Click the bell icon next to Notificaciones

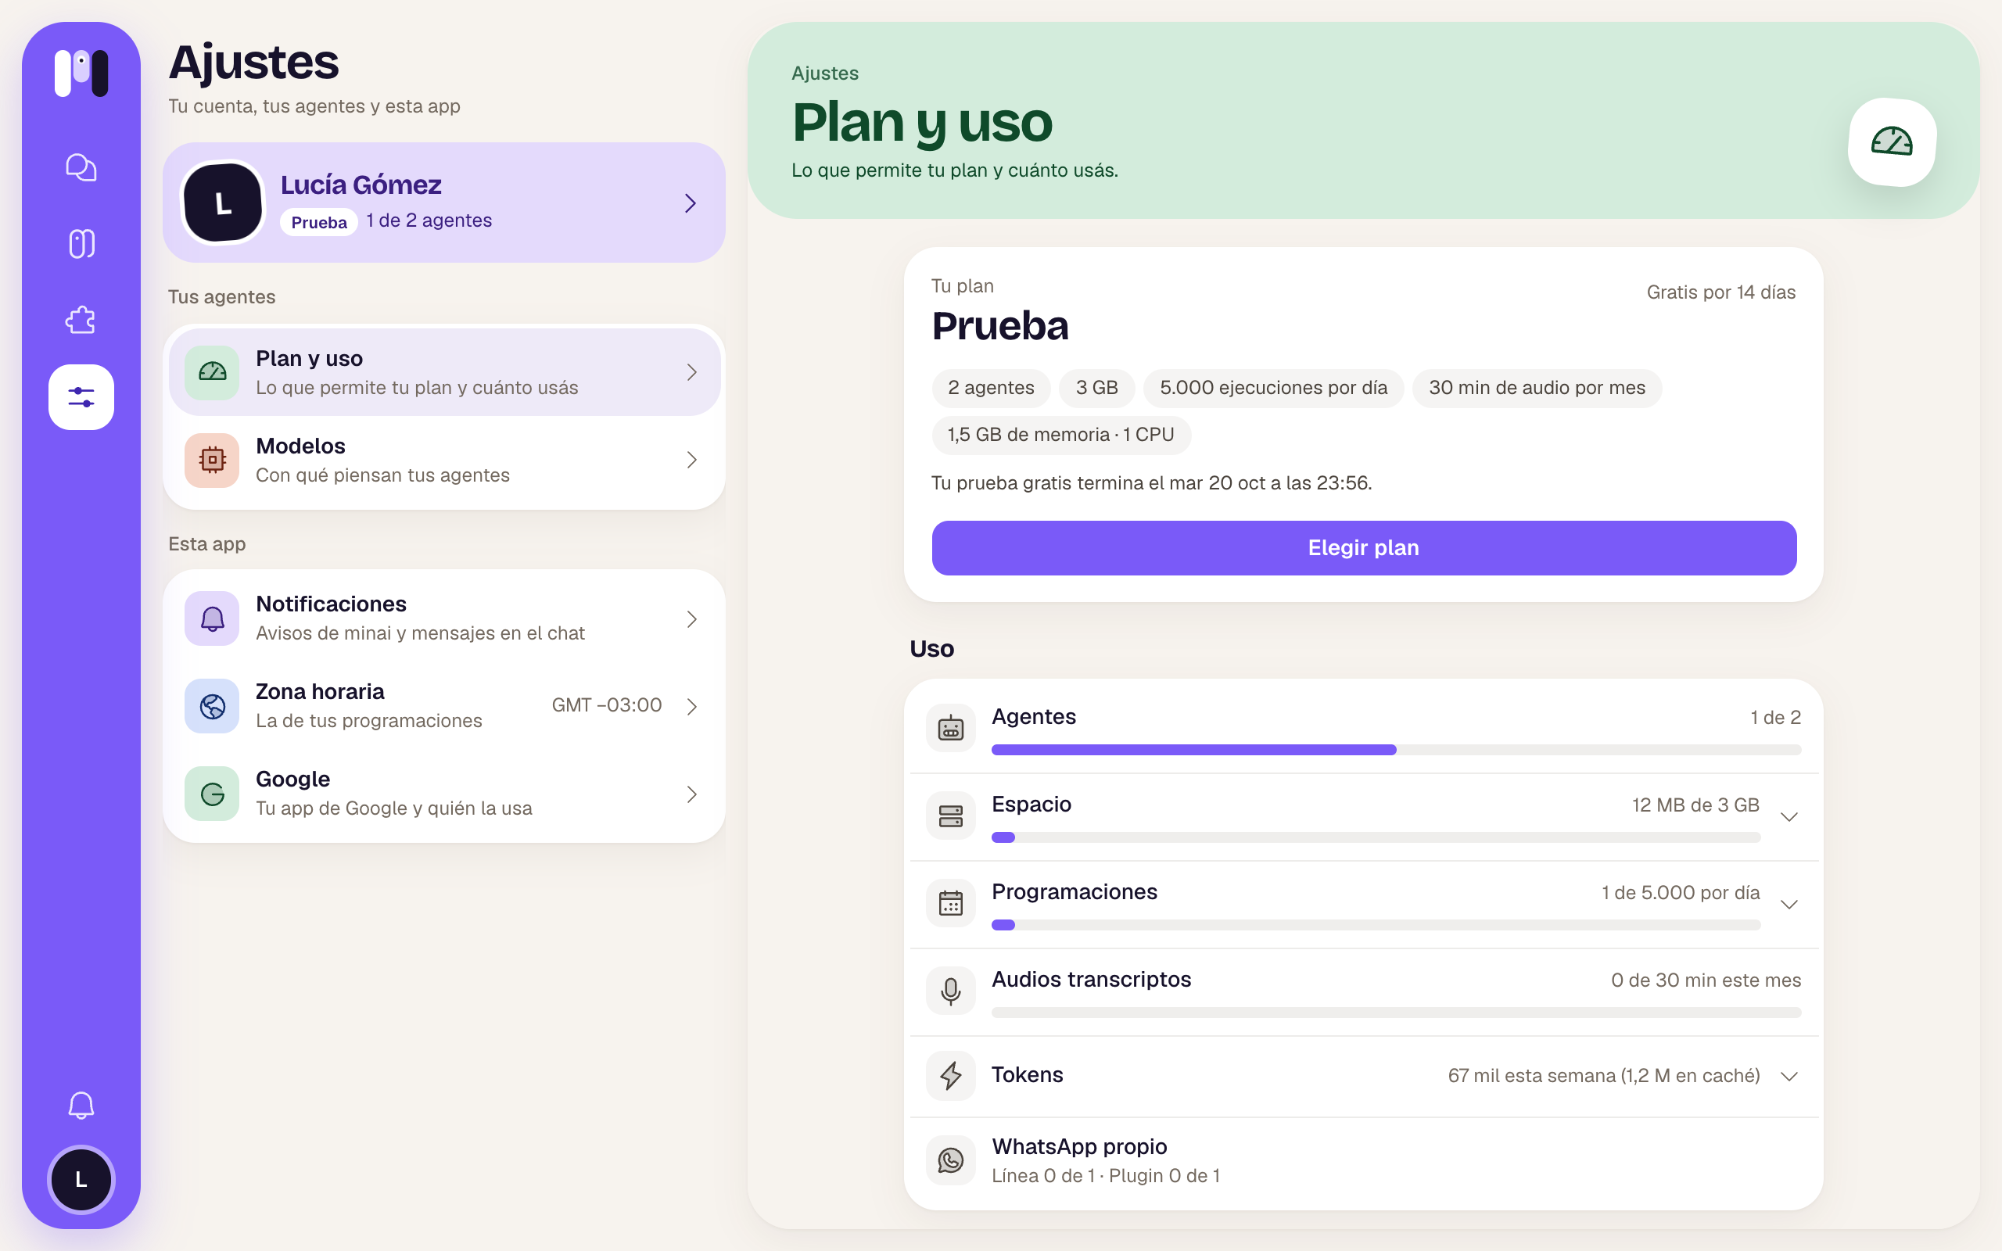pos(212,618)
